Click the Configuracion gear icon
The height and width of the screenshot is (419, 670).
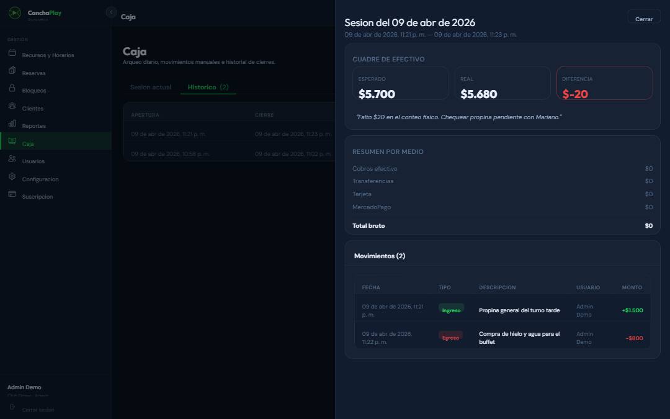pyautogui.click(x=12, y=176)
